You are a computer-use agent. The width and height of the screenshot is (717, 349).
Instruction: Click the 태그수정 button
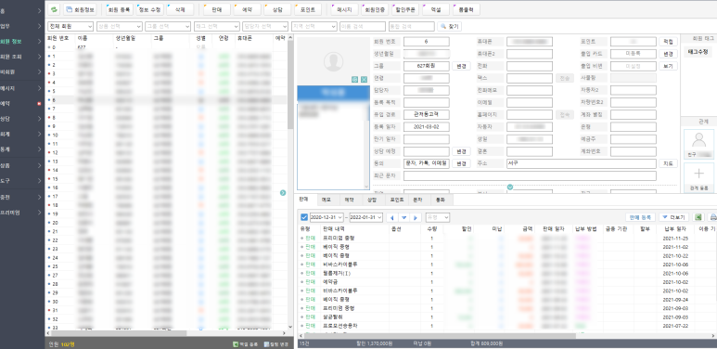pyautogui.click(x=698, y=52)
